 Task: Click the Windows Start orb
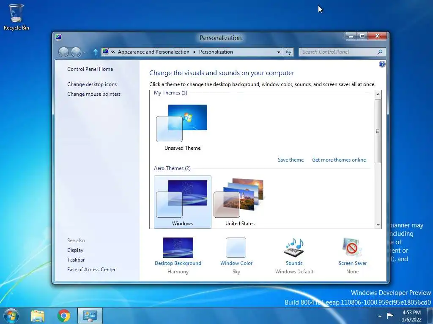11,316
